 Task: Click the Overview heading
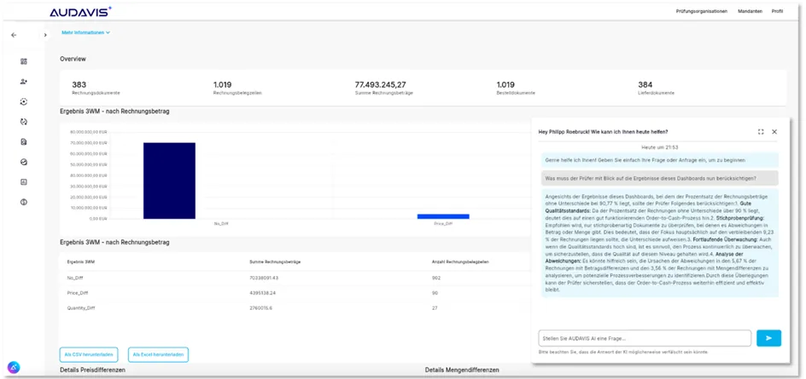point(73,59)
